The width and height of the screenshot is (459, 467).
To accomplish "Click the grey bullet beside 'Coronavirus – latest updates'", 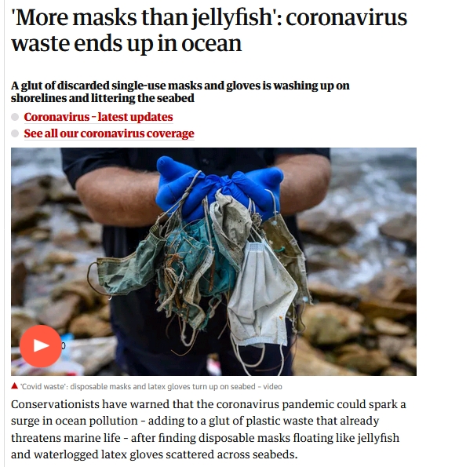I will click(15, 117).
